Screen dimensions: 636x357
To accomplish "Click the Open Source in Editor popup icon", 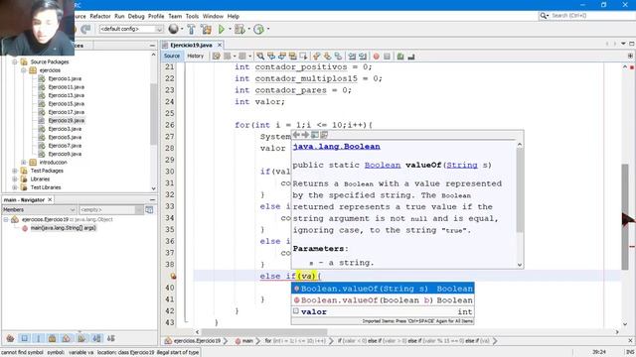I will [x=324, y=135].
